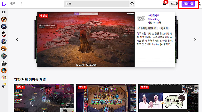Click the 회원가입 sign-up button
Image resolution: width=202 pixels, height=112 pixels.
point(188,4)
